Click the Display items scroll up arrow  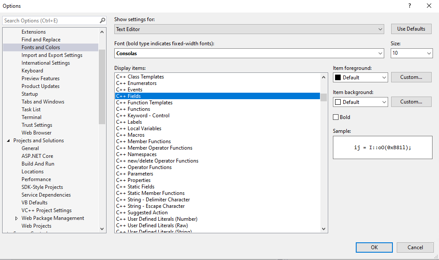(x=324, y=77)
